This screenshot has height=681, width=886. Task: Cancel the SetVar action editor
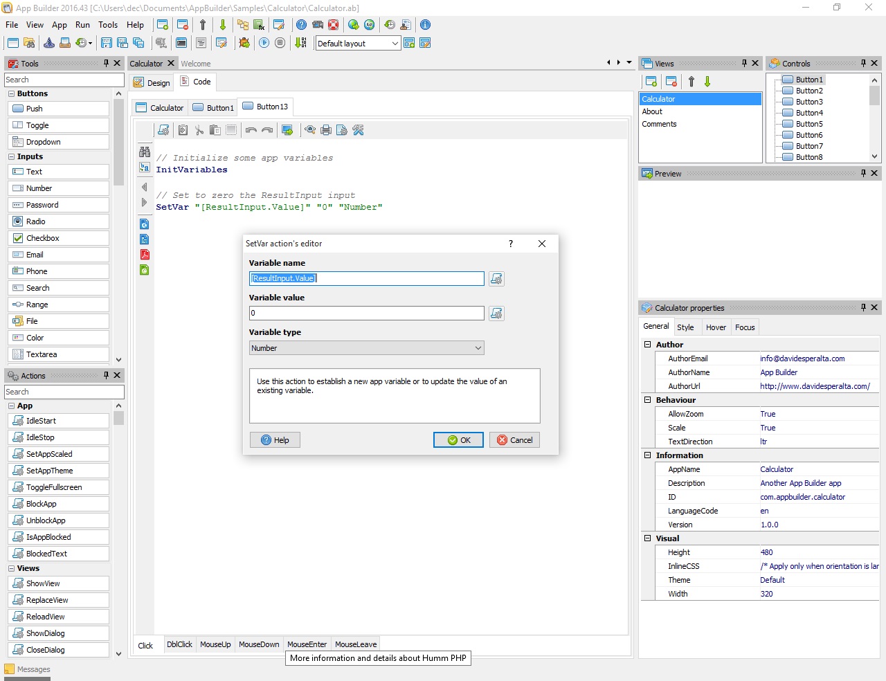click(x=514, y=440)
